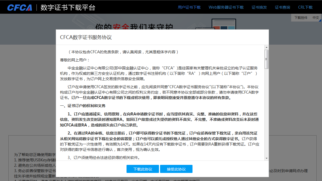The height and width of the screenshot is (181, 322).
Task: Click the agreement scrollbar down arrow
Action: coord(267,158)
